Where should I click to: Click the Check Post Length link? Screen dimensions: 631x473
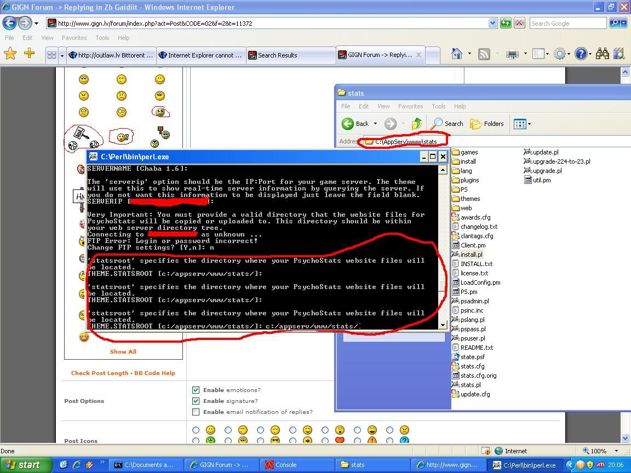(x=100, y=373)
